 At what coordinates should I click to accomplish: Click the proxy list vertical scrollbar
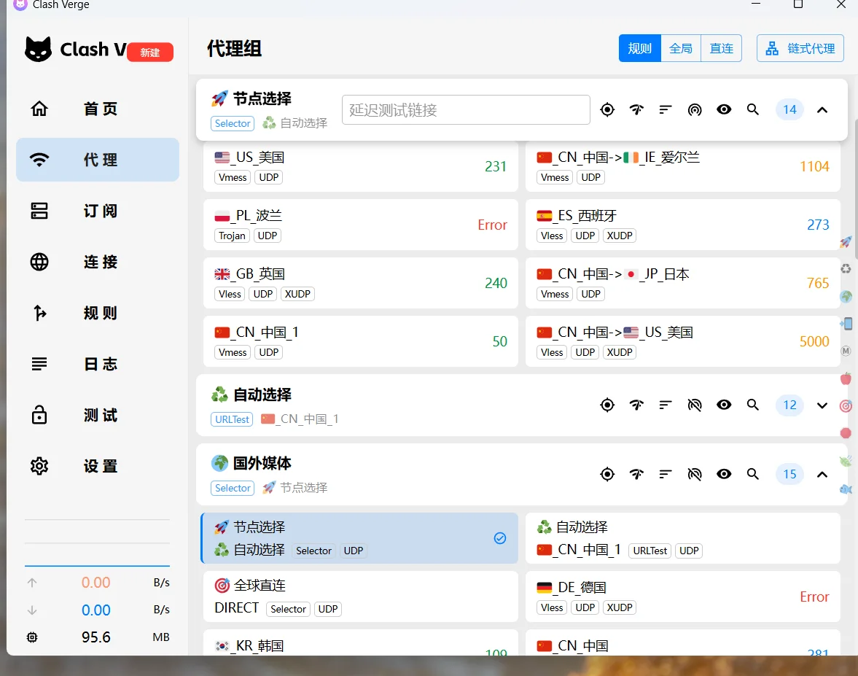click(x=855, y=189)
